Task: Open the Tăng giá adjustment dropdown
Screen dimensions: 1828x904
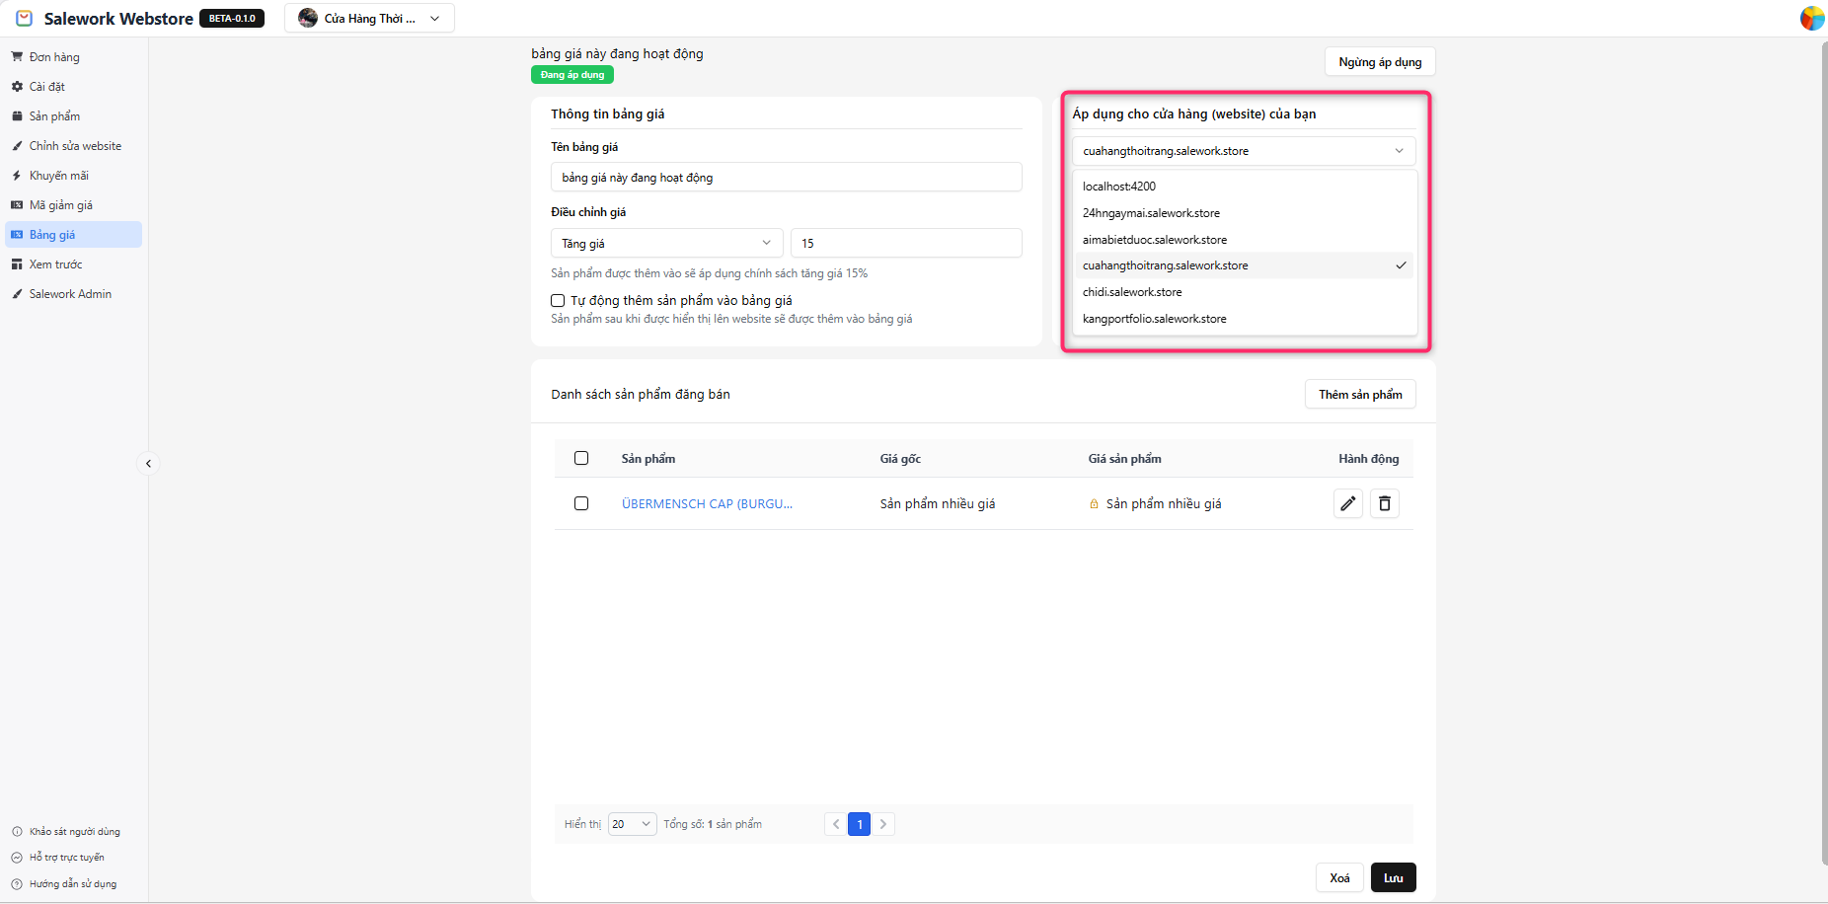Action: [666, 243]
